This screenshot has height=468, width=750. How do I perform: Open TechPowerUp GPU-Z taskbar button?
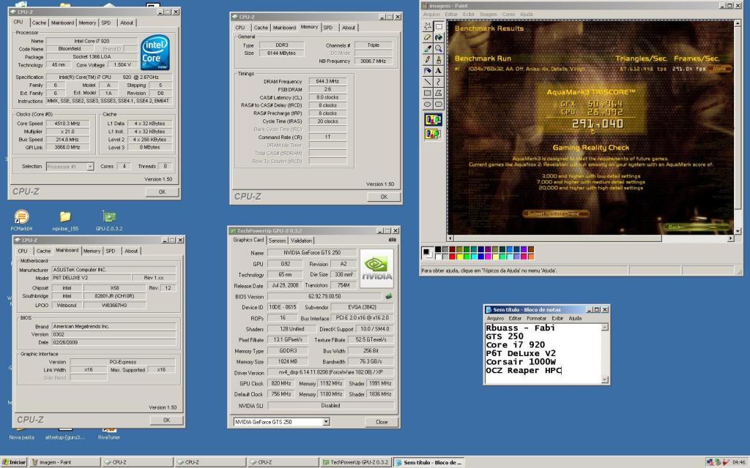click(x=355, y=462)
